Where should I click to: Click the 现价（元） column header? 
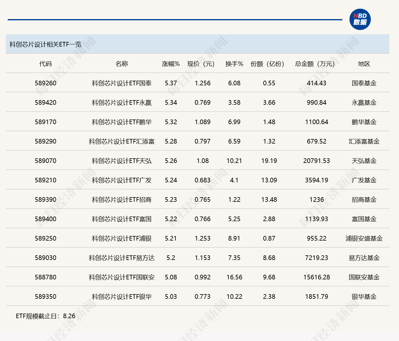point(201,64)
